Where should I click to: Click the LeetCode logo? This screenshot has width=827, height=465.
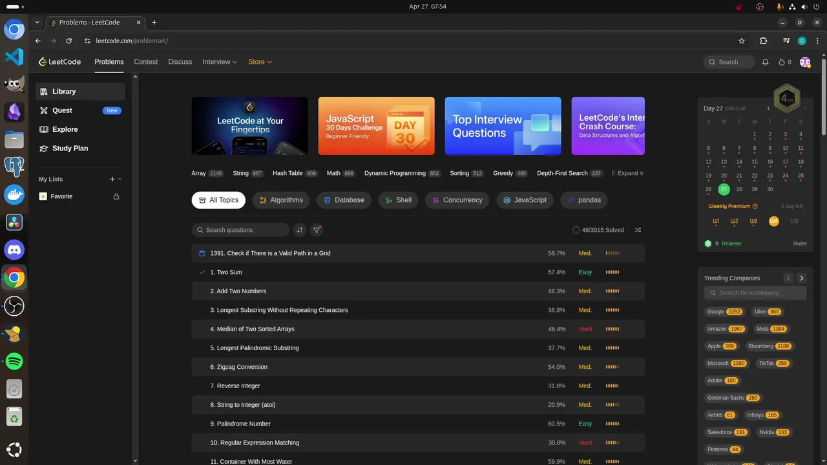click(59, 62)
